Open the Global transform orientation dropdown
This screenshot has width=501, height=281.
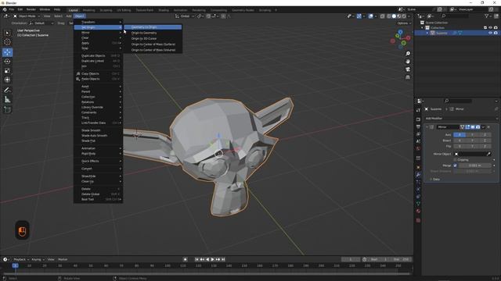(x=185, y=16)
